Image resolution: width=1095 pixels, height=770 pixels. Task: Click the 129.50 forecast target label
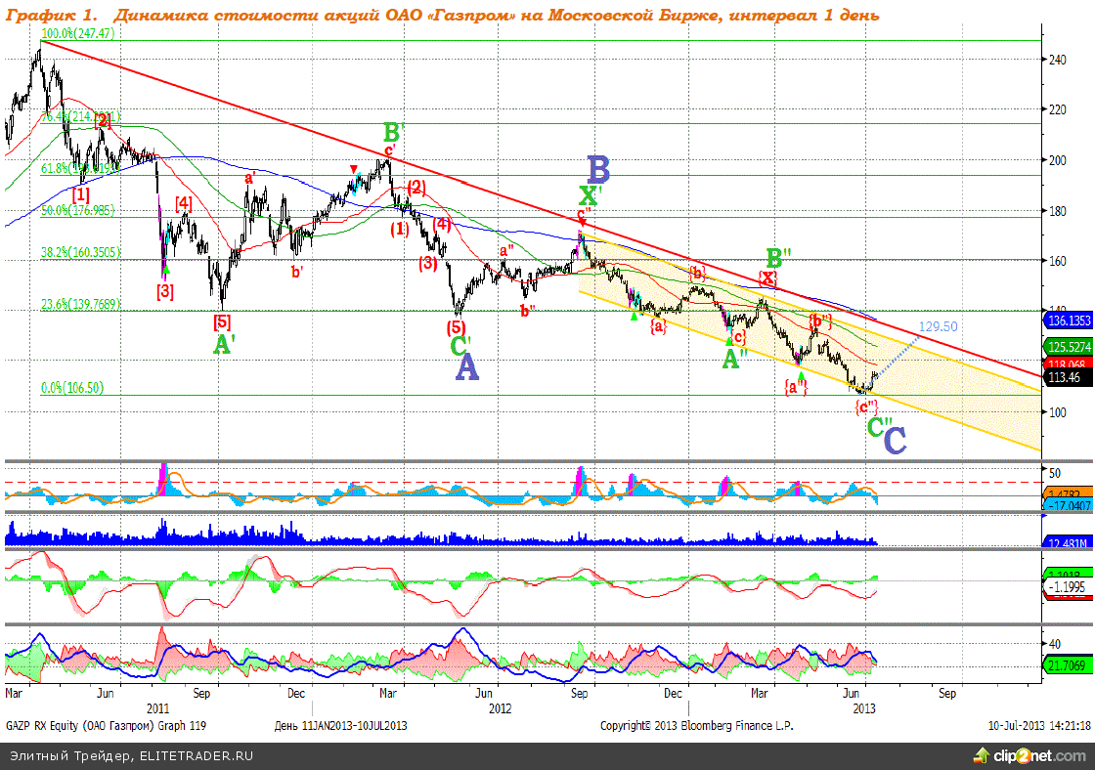(938, 326)
